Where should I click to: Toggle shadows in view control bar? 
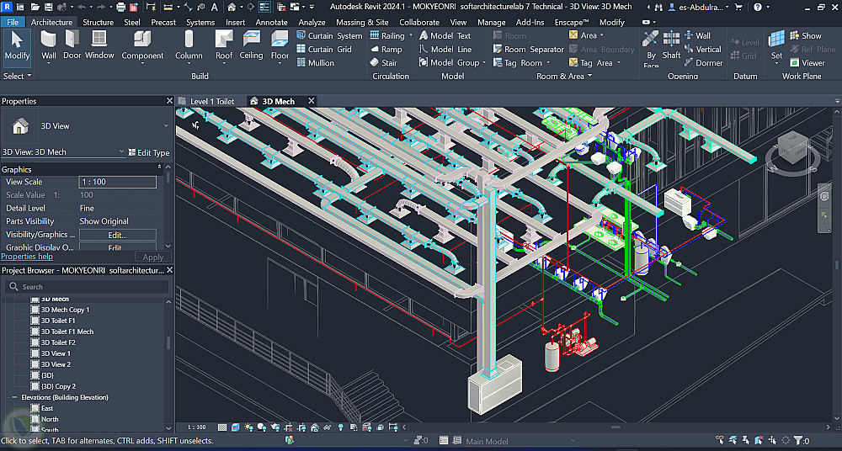tap(262, 427)
